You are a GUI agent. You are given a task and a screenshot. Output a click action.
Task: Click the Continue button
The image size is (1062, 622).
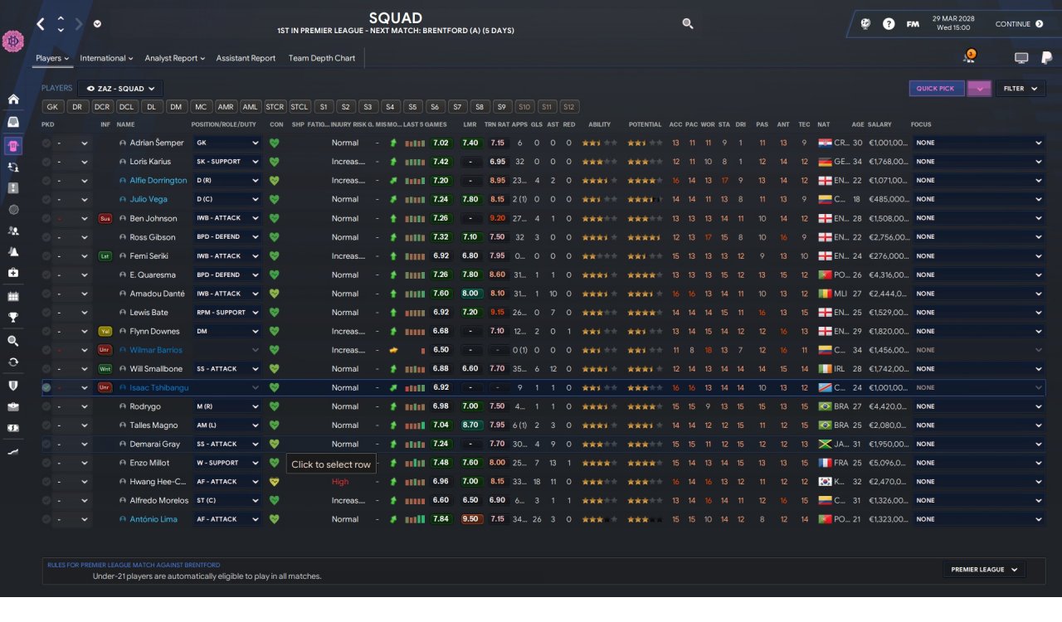click(1019, 24)
